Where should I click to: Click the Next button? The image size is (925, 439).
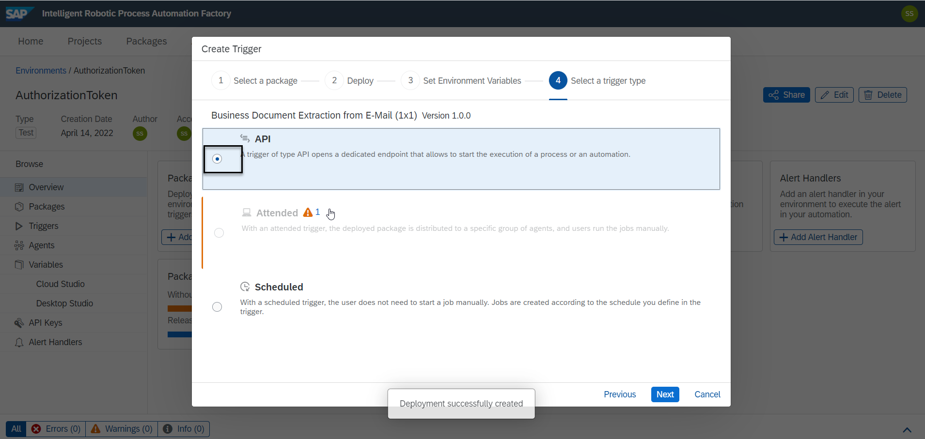point(665,394)
